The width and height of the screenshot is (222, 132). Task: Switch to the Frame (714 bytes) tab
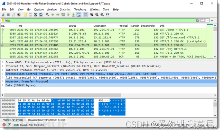coord(13,120)
